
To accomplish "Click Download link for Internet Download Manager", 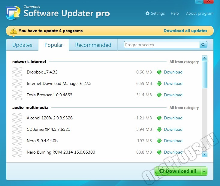I will tap(173, 83).
